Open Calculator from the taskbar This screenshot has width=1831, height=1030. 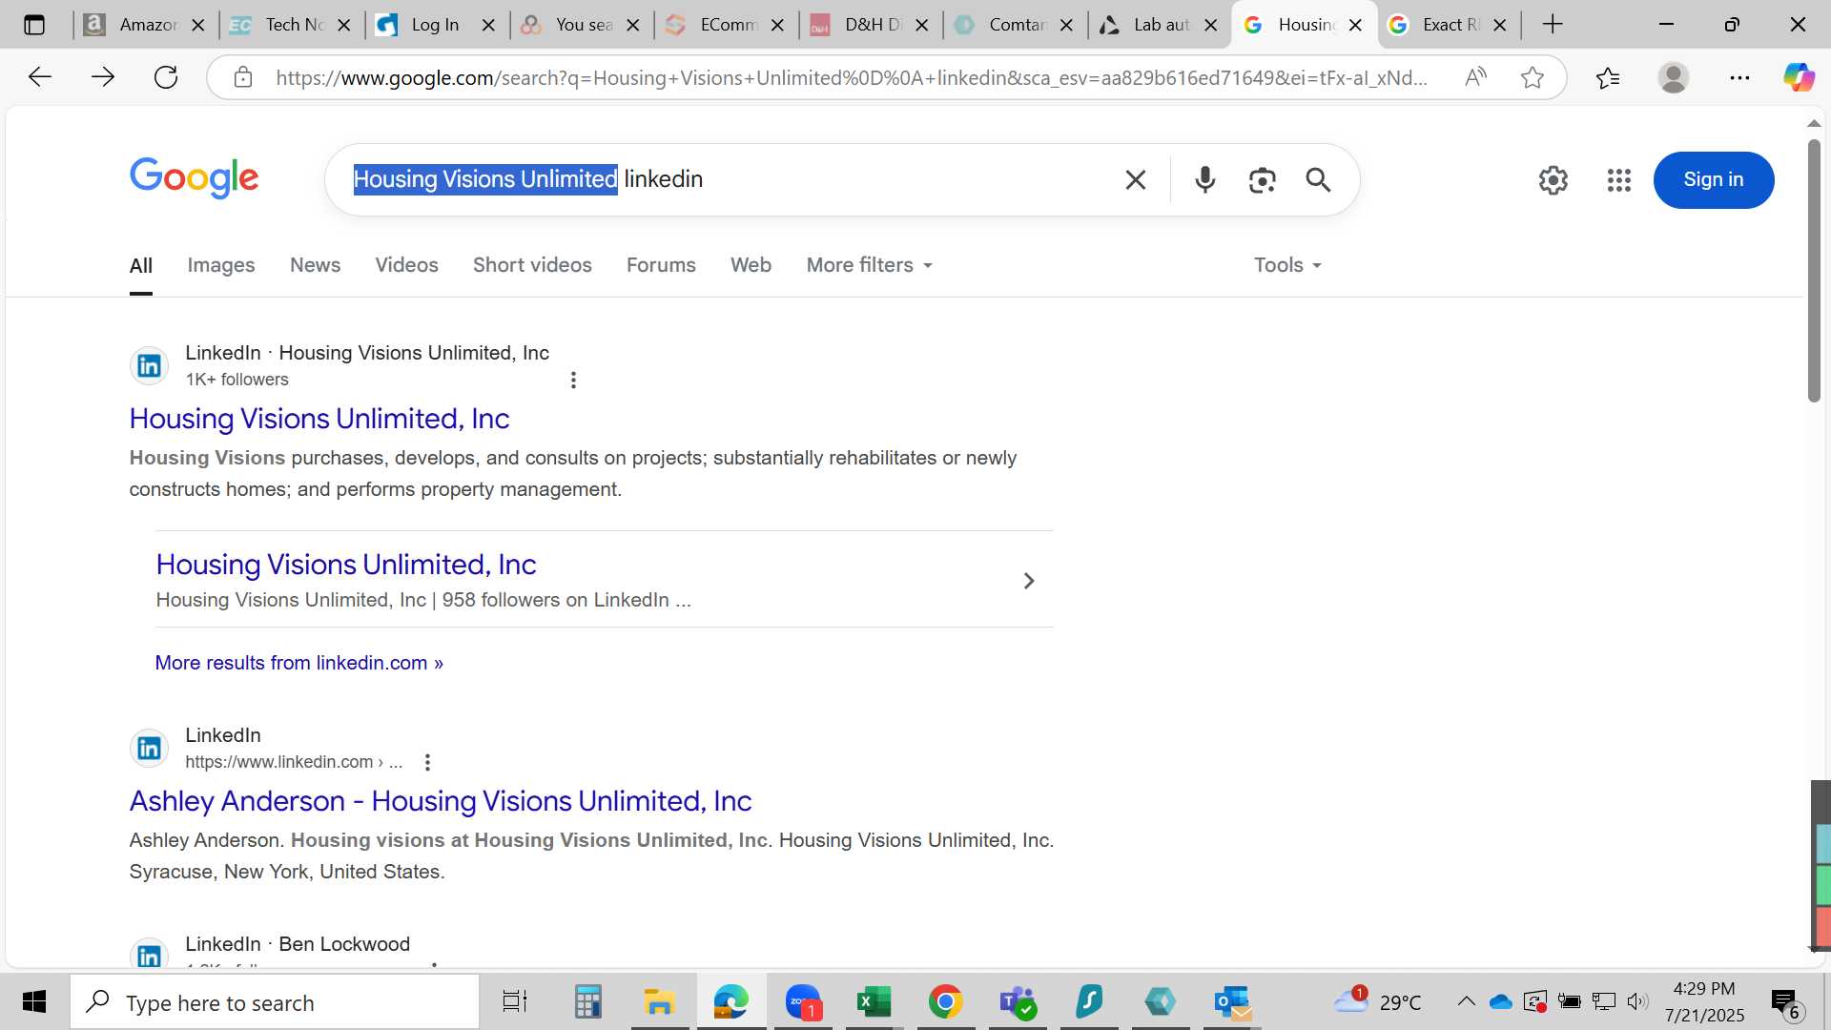point(587,1002)
